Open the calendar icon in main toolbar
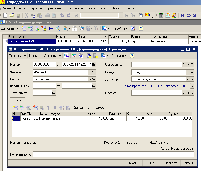 click(168, 15)
